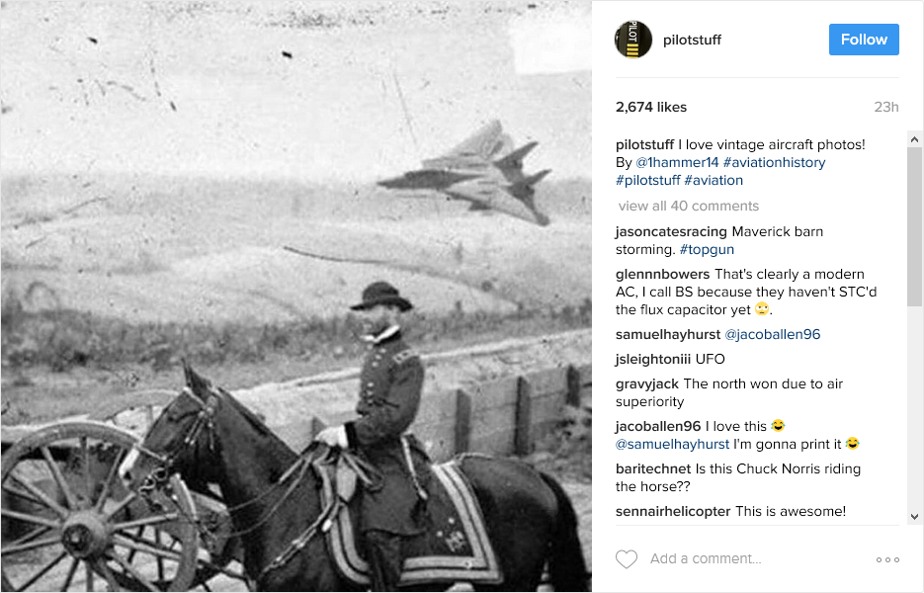
Task: Click the heart like icon
Action: tap(626, 558)
